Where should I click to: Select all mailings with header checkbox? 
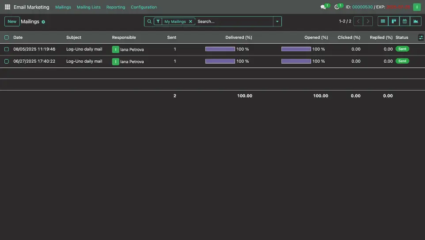[7, 37]
